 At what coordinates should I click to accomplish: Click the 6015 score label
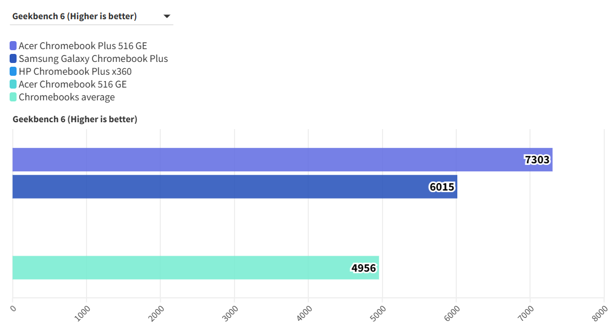pos(442,187)
